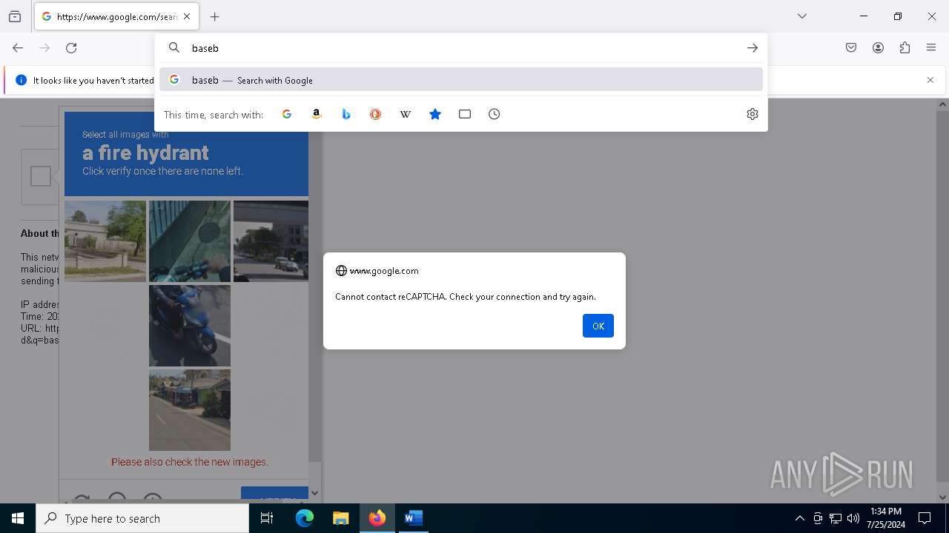
Task: Open the clock showing 1:34 PM
Action: tap(886, 518)
